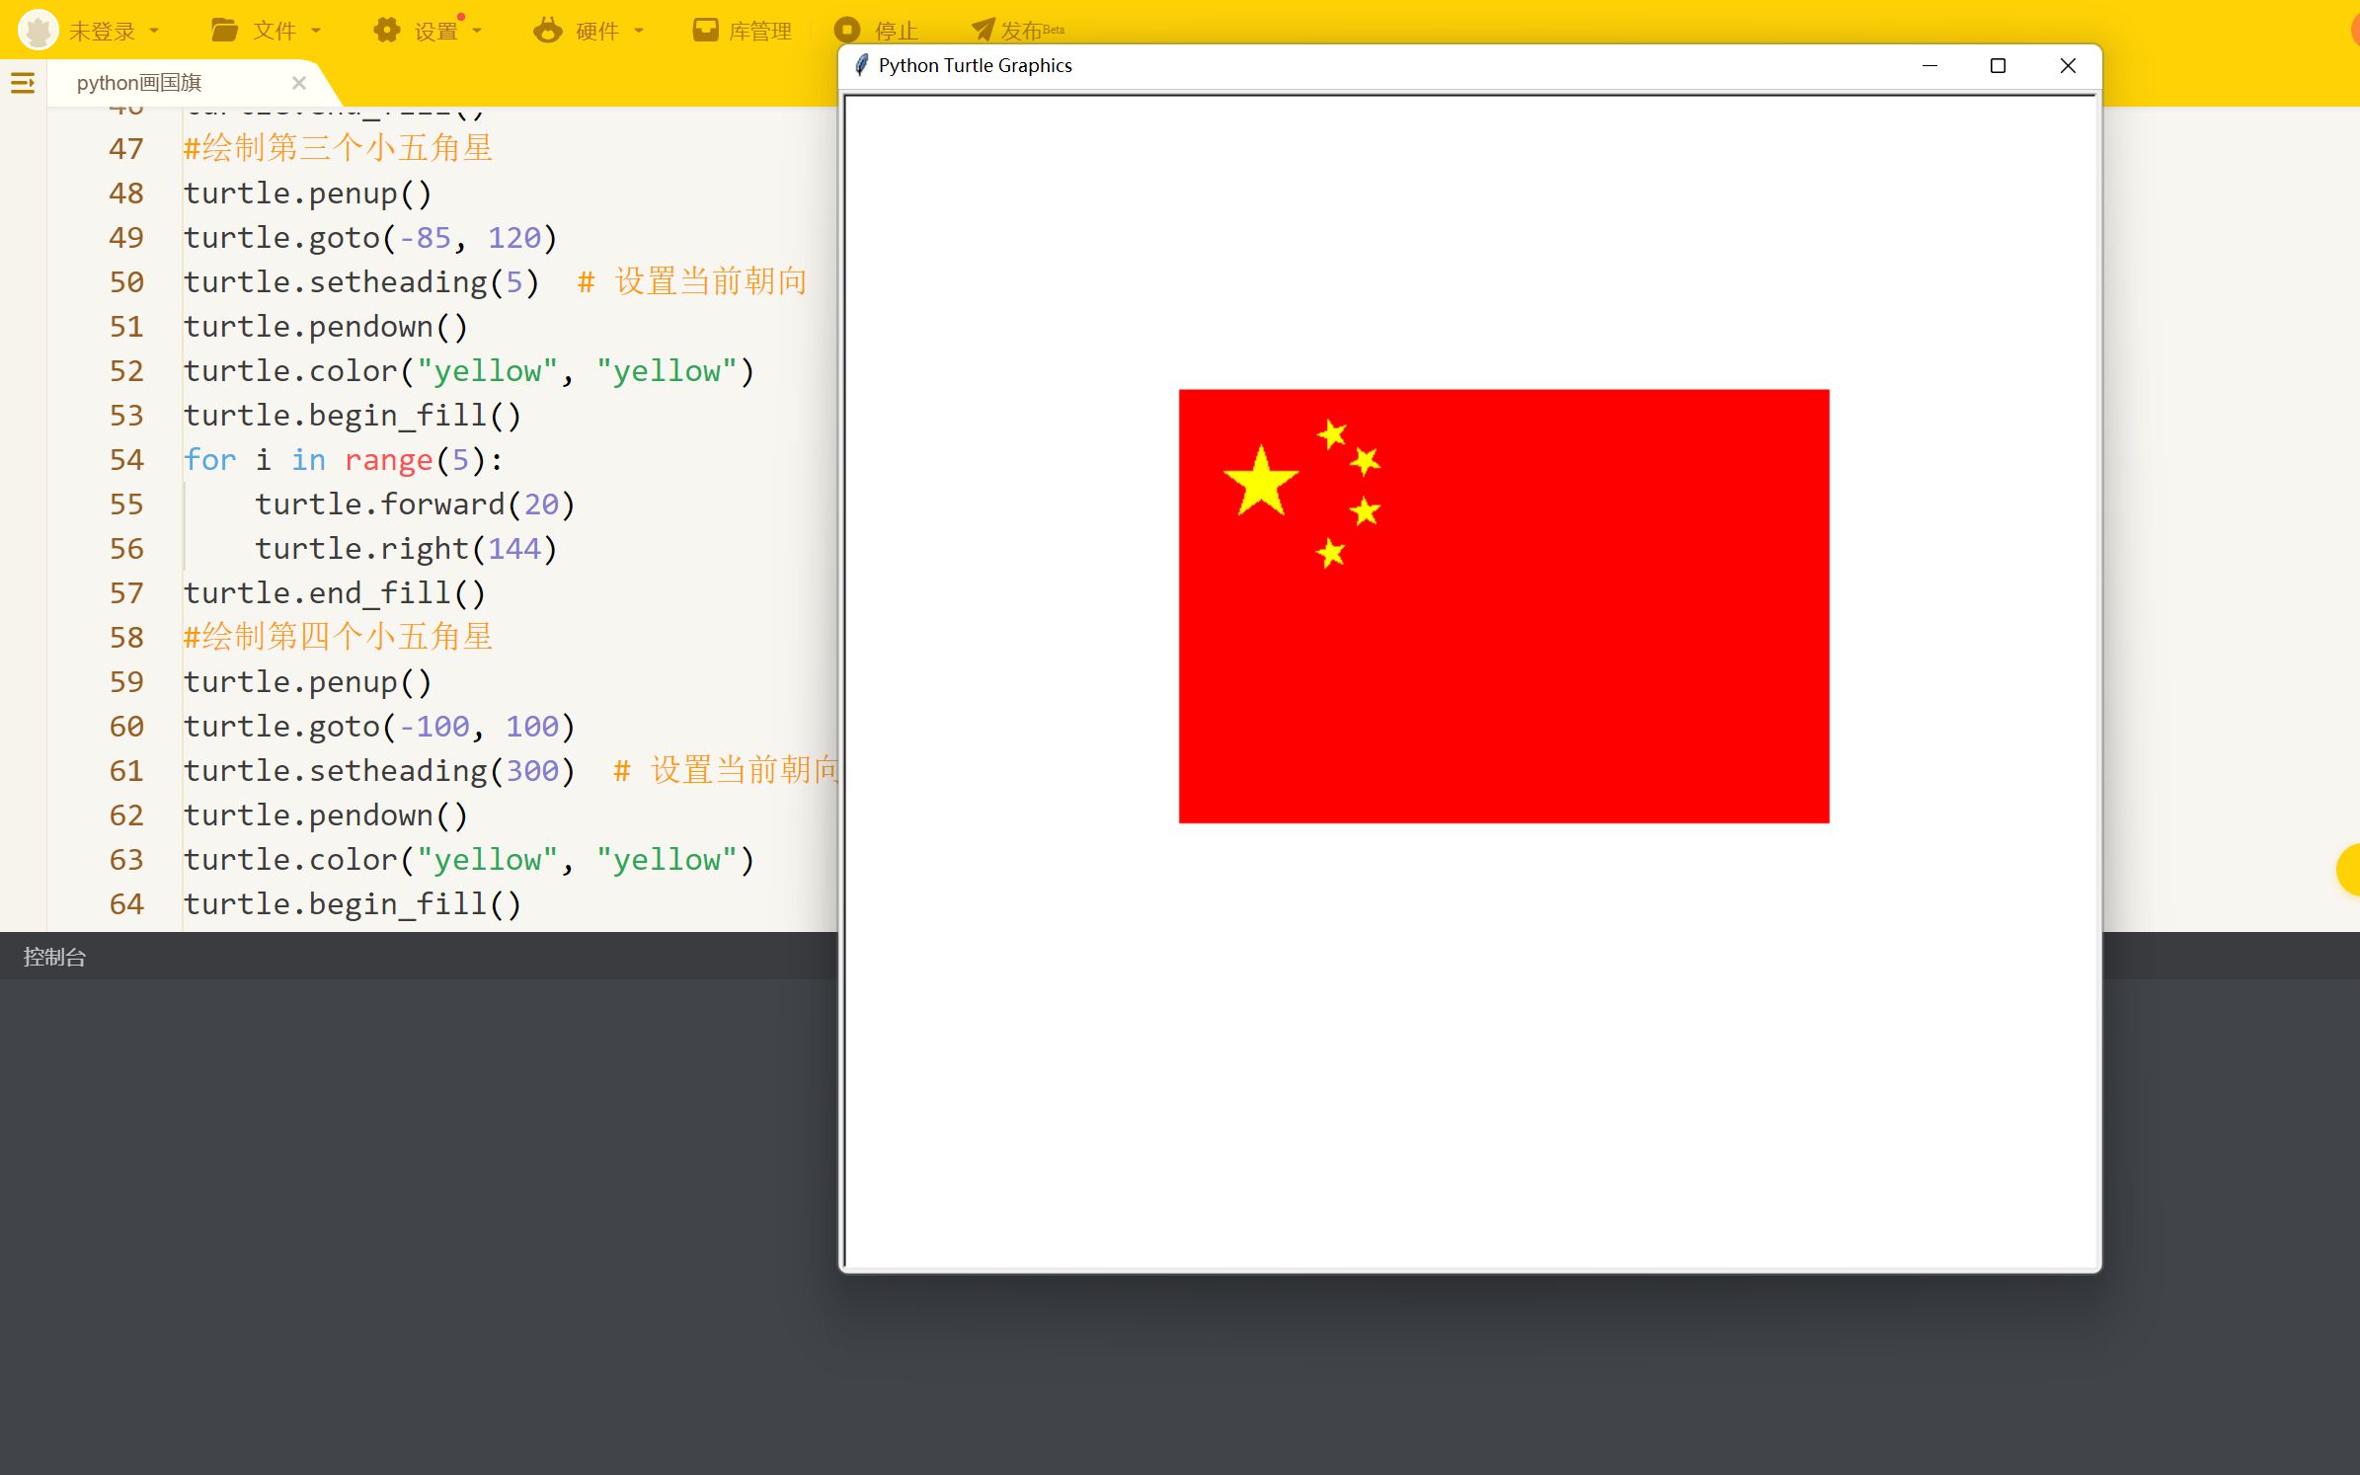Open 库管理 library manager
The height and width of the screenshot is (1475, 2360).
(759, 32)
